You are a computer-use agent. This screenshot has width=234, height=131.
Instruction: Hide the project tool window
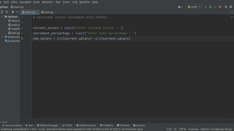point(18,12)
